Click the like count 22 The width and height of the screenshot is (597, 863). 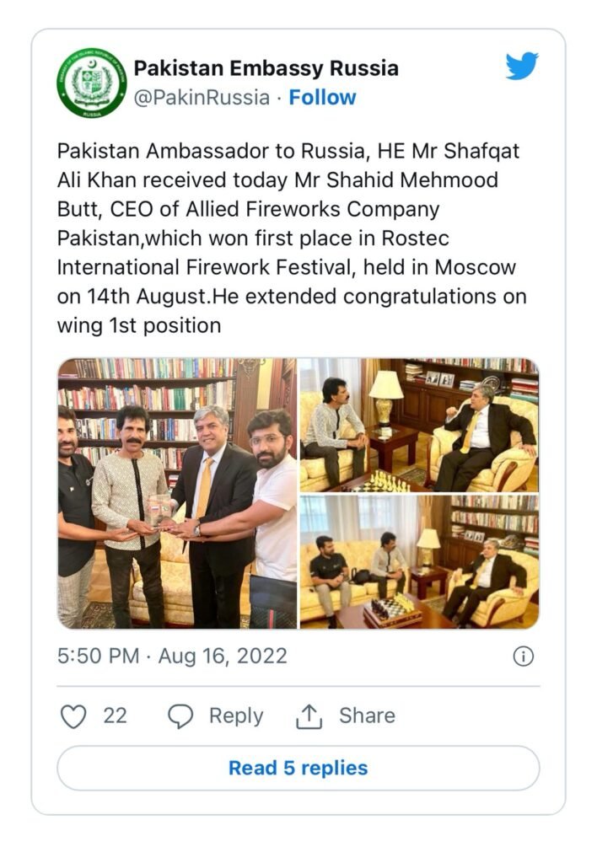(115, 716)
